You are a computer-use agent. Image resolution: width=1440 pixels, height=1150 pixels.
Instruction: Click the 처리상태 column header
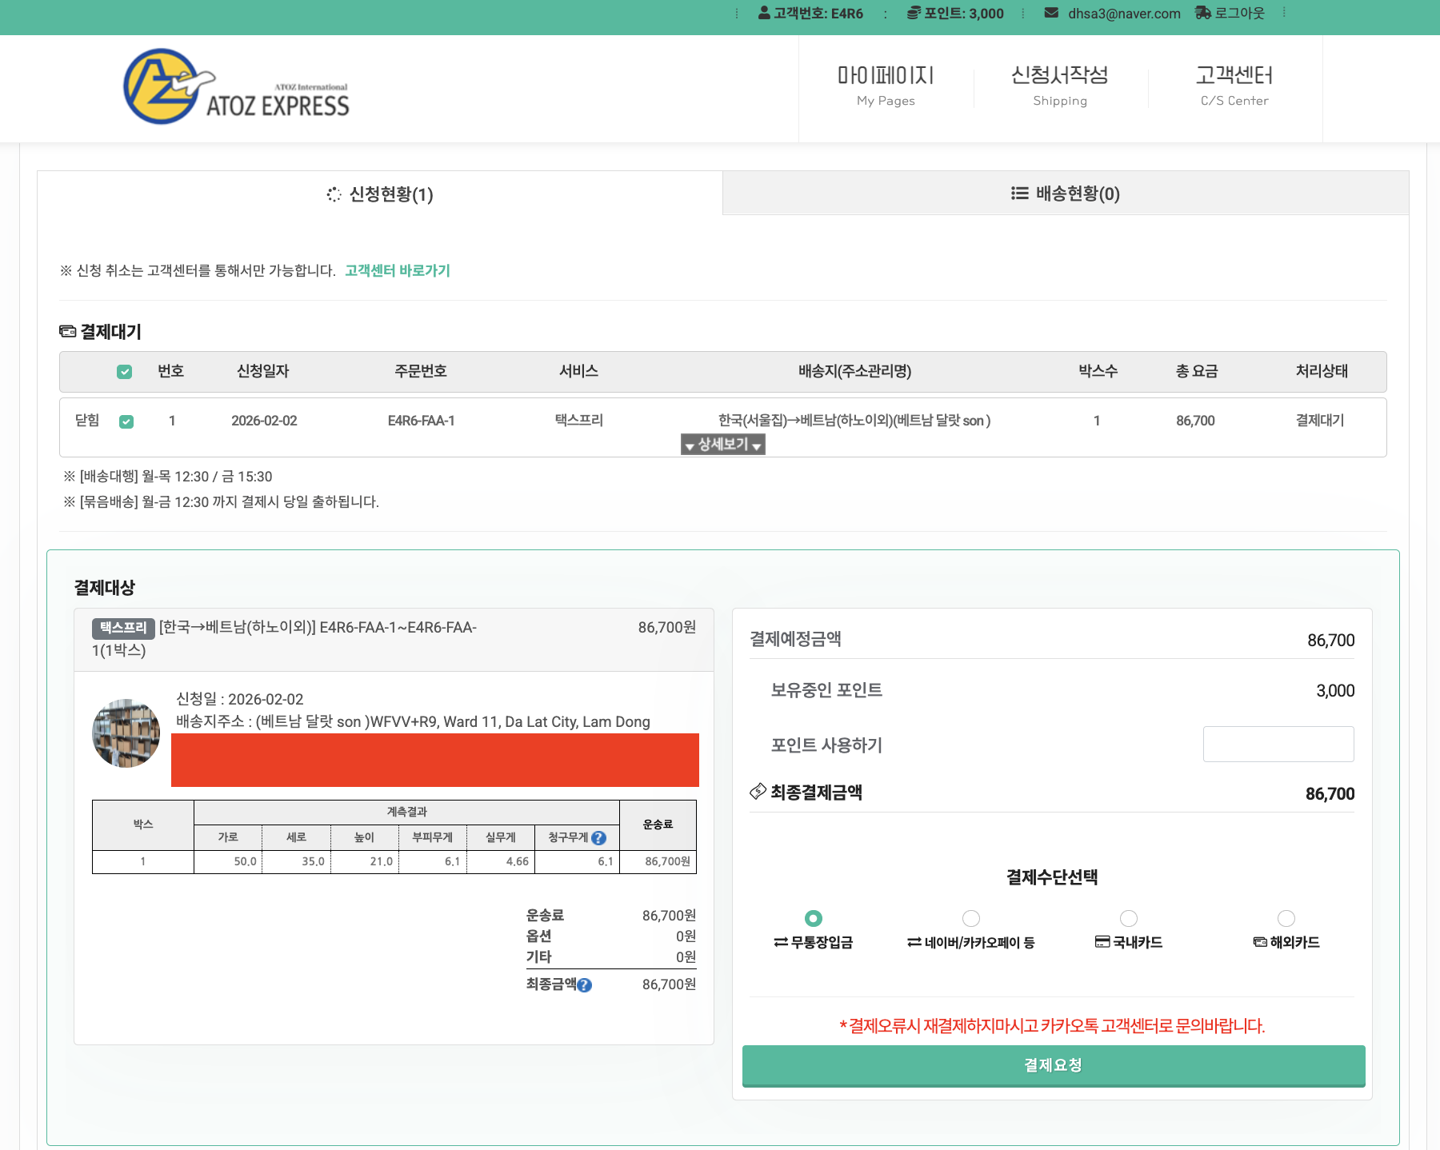[1322, 371]
